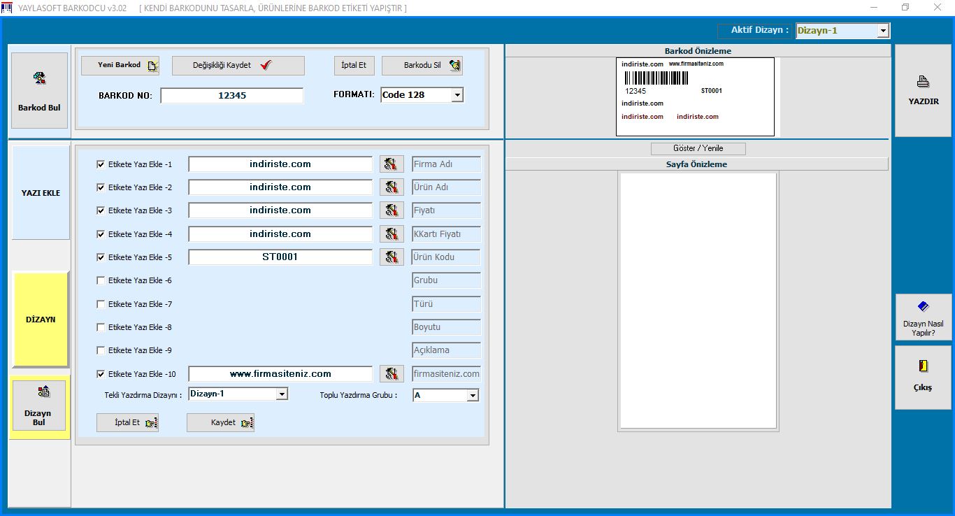Viewport: 955px width, 516px height.
Task: Switch to the YAZI EKLE section
Action: [41, 193]
